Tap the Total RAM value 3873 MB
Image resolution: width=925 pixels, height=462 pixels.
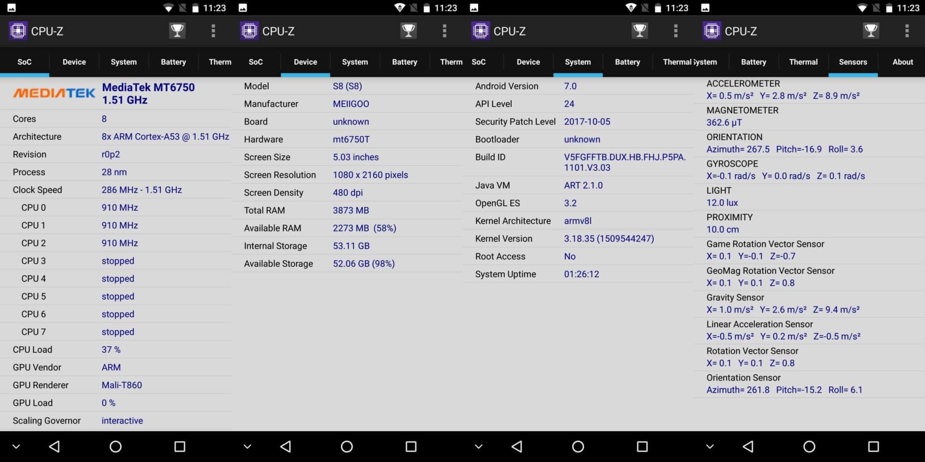(351, 210)
